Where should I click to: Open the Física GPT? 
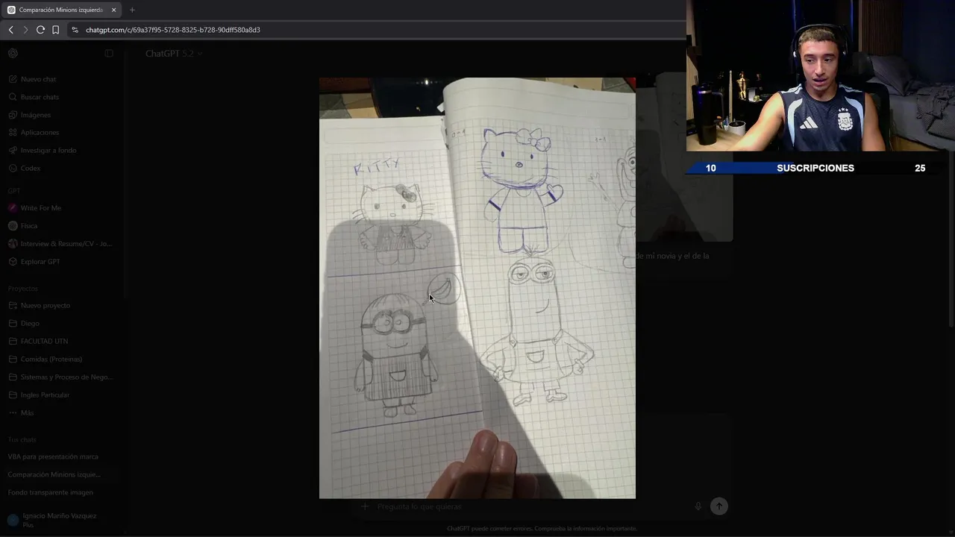pyautogui.click(x=28, y=226)
